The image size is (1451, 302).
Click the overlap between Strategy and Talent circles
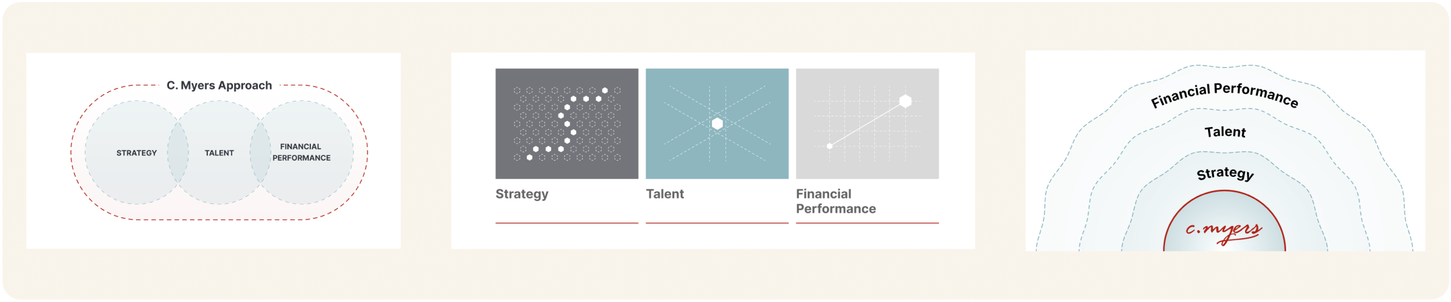[178, 153]
